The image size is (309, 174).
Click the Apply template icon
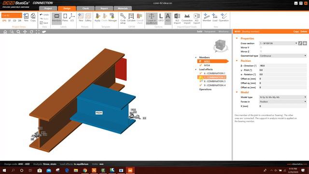[98, 17]
